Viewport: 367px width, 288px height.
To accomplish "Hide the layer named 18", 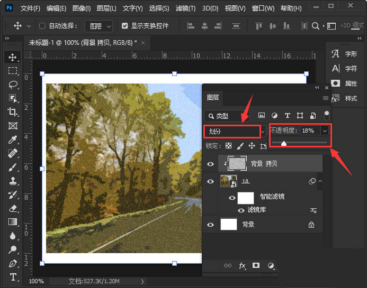I will [x=210, y=181].
